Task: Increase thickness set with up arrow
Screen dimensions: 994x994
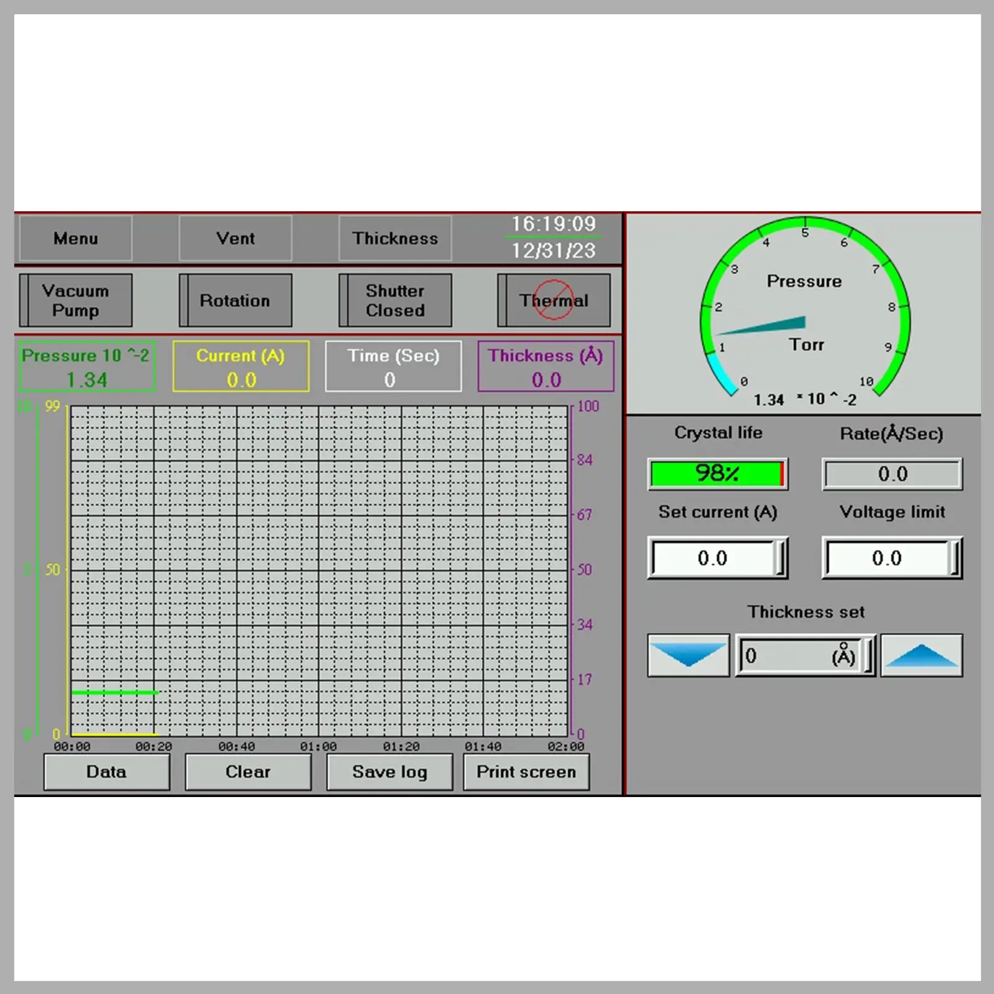Action: pyautogui.click(x=922, y=655)
